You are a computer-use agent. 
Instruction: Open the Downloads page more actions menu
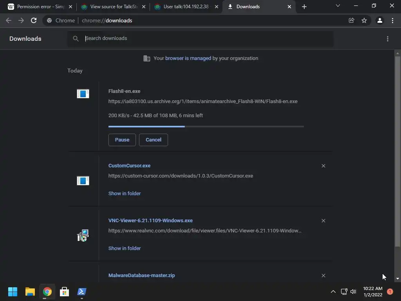[388, 39]
